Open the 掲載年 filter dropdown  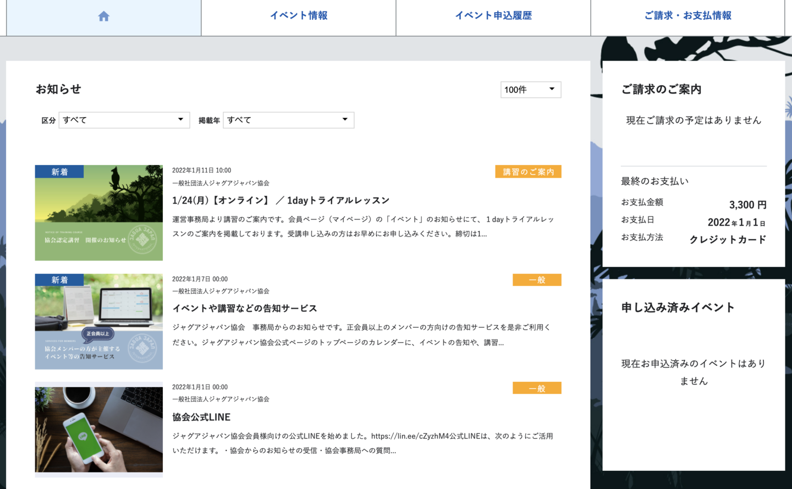pyautogui.click(x=288, y=119)
